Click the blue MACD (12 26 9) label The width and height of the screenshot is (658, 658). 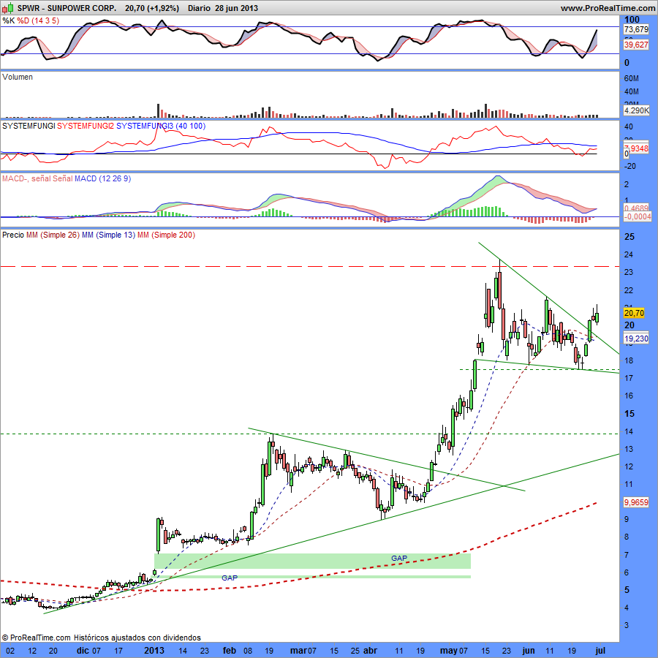[102, 179]
